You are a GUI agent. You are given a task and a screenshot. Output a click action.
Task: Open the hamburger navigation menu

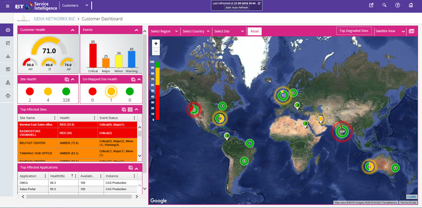(8, 6)
